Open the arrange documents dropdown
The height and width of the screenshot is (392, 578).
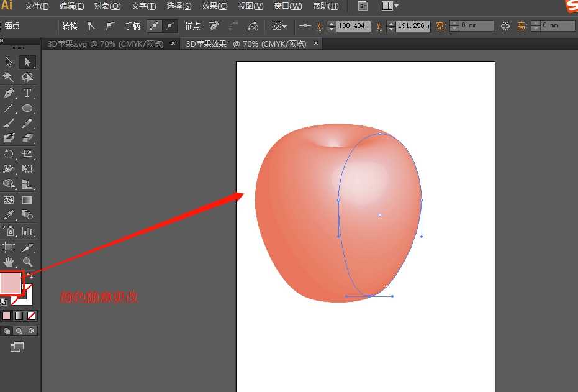click(390, 6)
